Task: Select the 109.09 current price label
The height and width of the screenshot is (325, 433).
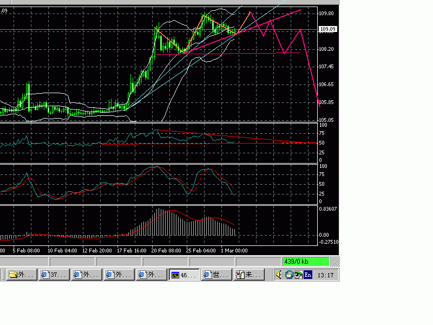Action: (x=328, y=29)
